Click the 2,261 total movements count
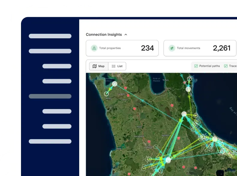 [x=222, y=48]
